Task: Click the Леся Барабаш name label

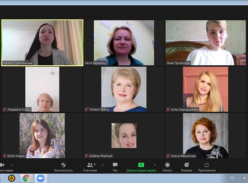Action: pyautogui.click(x=95, y=63)
